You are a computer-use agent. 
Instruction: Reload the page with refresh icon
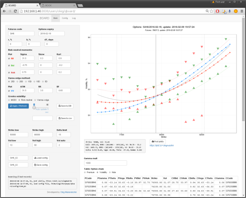[15, 11]
